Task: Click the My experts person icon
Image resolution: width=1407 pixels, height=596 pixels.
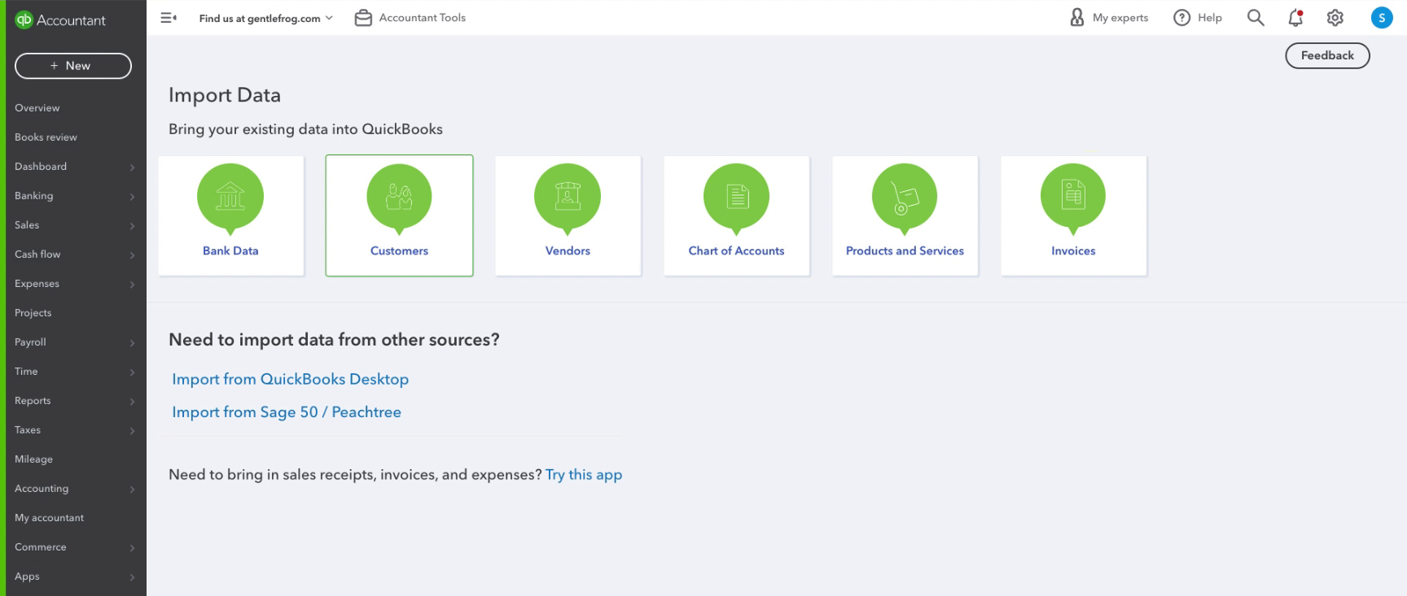Action: (1077, 18)
